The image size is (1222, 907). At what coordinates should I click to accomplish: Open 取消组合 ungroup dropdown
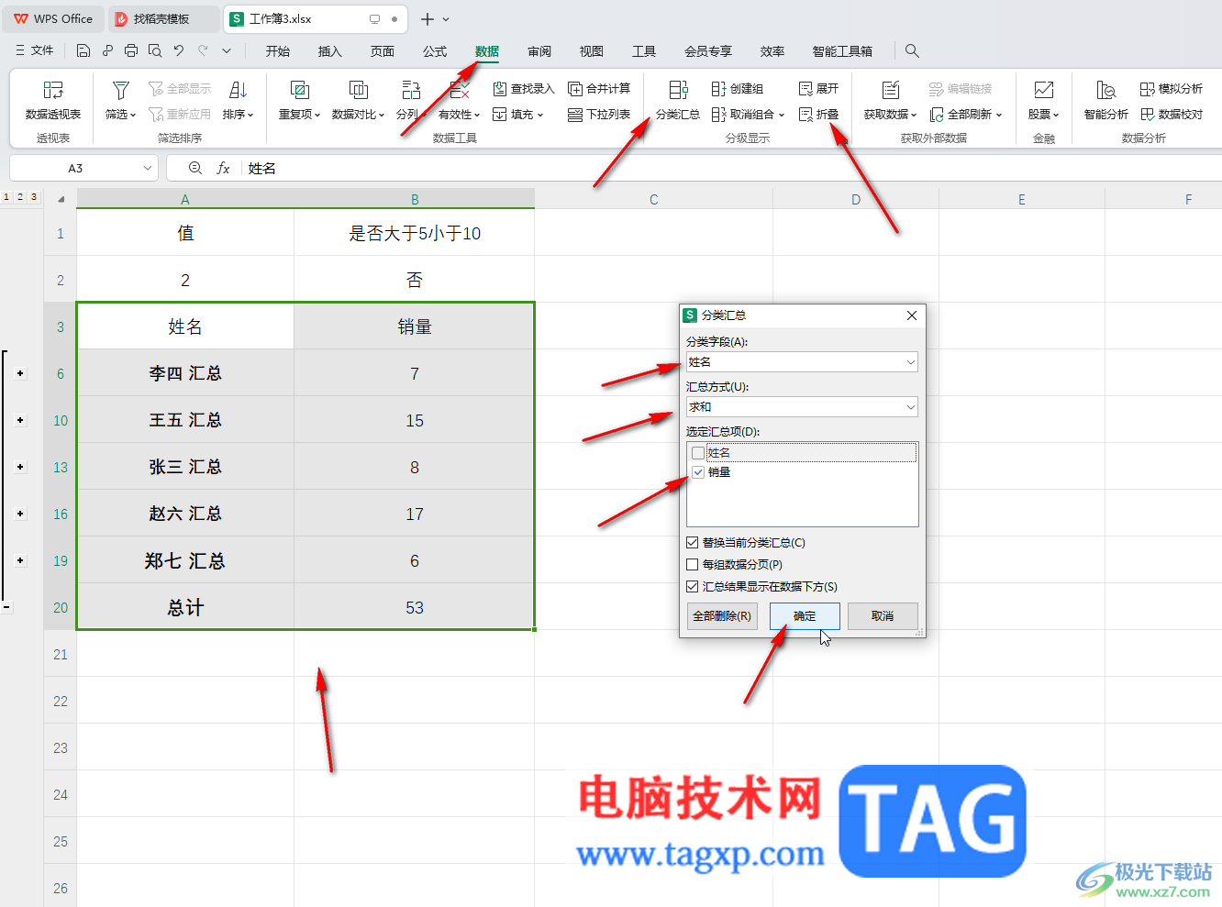[749, 115]
